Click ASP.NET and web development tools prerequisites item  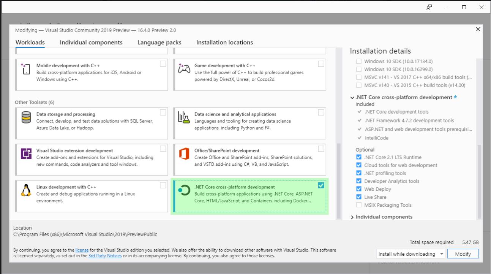[x=418, y=129]
